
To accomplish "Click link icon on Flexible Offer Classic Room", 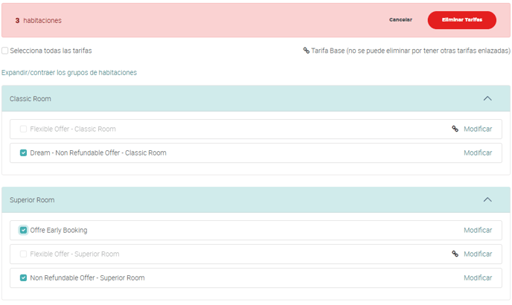I will coord(455,129).
